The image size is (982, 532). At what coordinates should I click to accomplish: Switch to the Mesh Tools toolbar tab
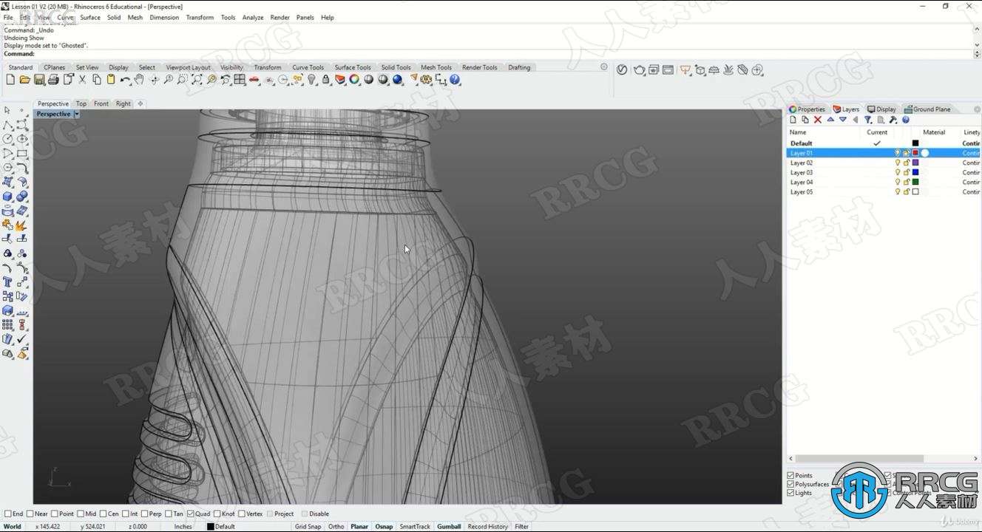[x=436, y=67]
